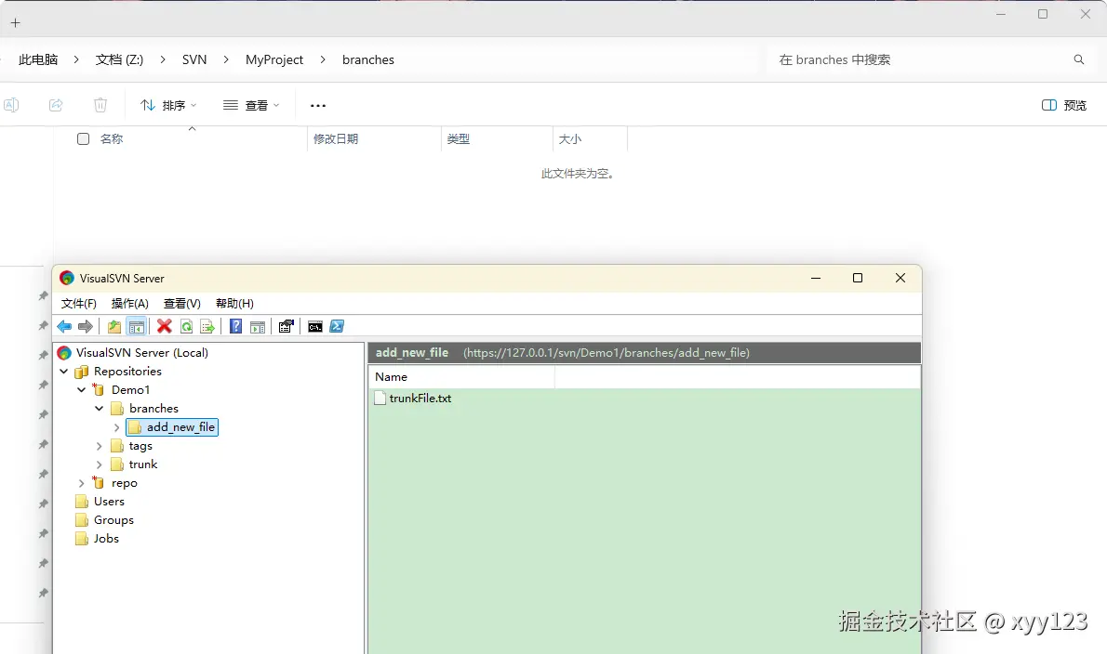The image size is (1107, 654).
Task: Open the 操作(A) menu
Action: [130, 304]
